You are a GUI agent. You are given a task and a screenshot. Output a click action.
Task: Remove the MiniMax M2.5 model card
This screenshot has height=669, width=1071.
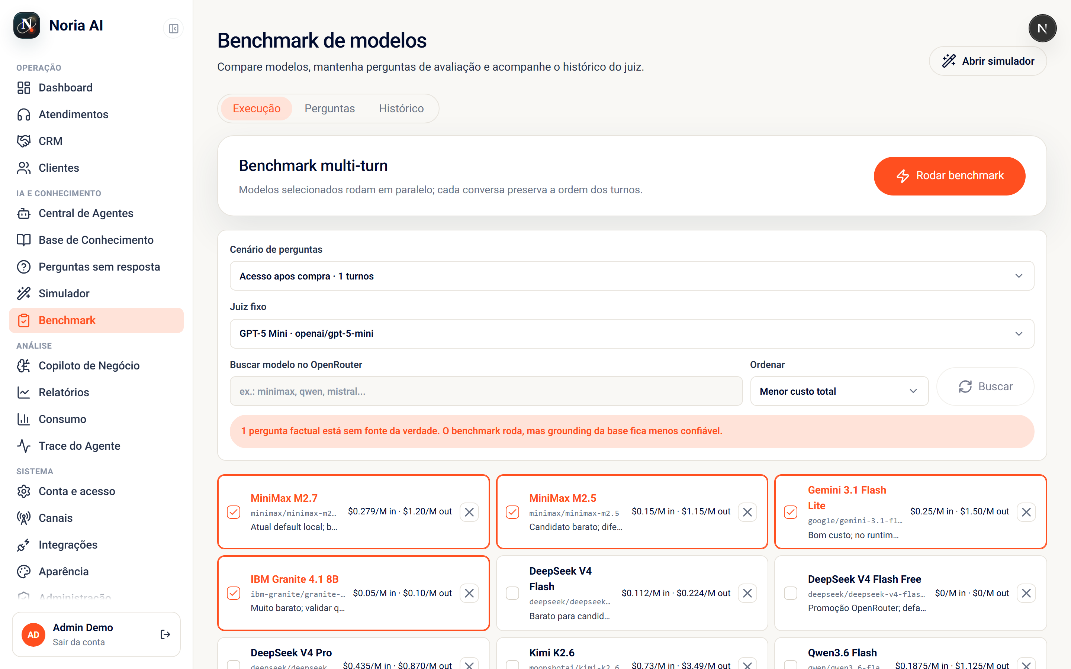point(747,512)
